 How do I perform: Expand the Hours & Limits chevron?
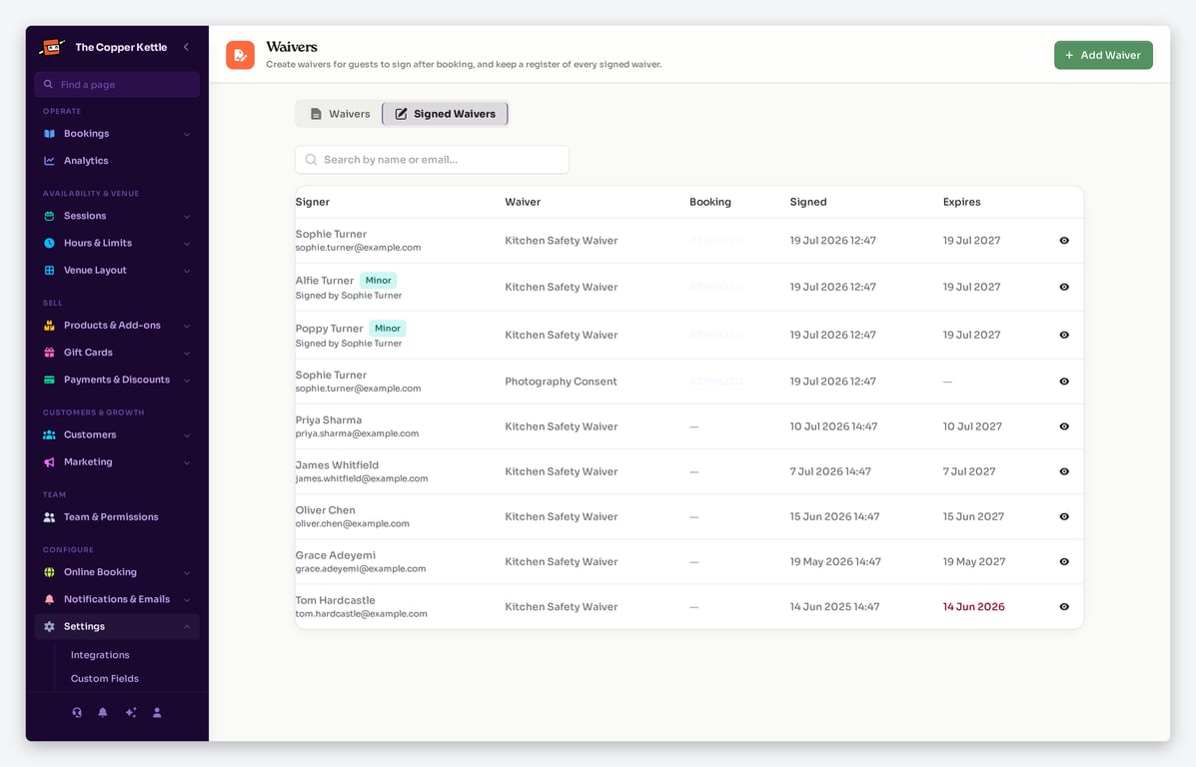point(187,244)
